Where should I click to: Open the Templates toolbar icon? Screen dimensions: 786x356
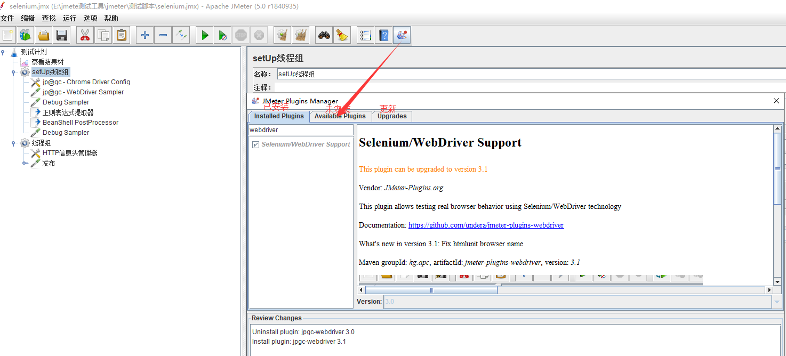pyautogui.click(x=26, y=36)
